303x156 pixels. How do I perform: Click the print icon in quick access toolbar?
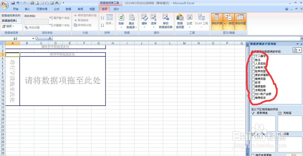click(x=32, y=3)
